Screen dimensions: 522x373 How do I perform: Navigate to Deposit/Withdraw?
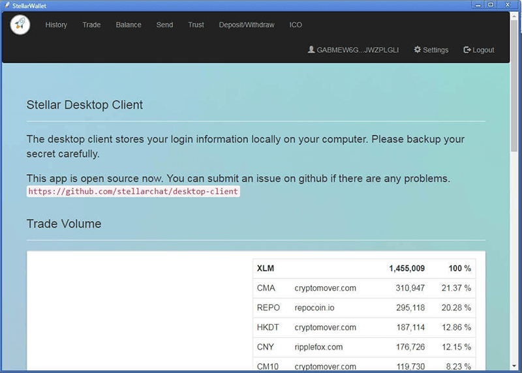pos(247,25)
